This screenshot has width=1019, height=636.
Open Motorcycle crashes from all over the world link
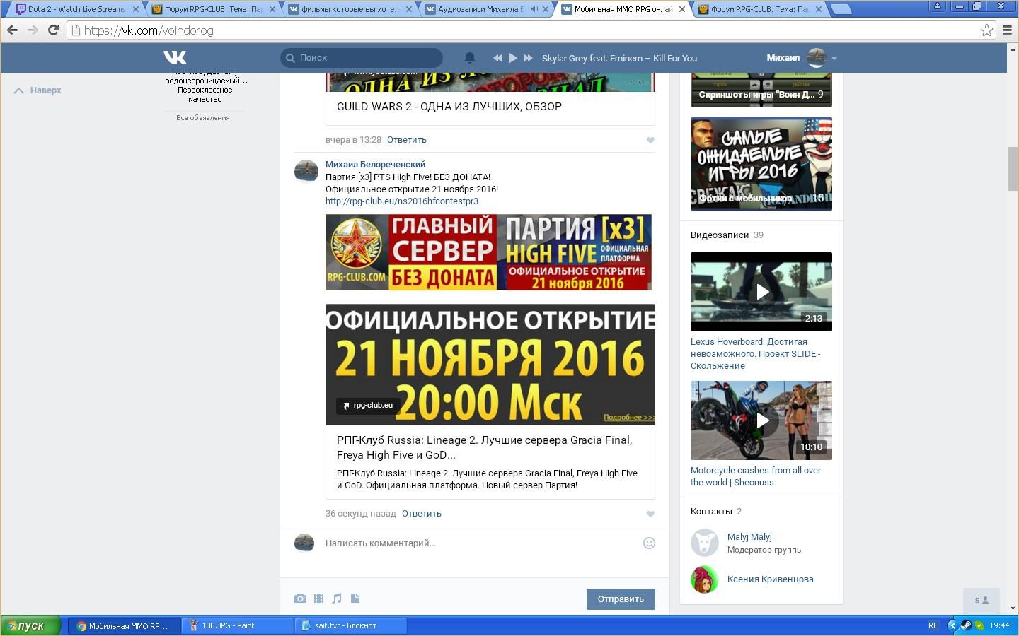(756, 476)
